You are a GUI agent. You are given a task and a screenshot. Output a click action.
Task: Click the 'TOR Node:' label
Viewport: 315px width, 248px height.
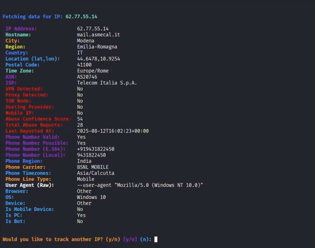(x=18, y=101)
